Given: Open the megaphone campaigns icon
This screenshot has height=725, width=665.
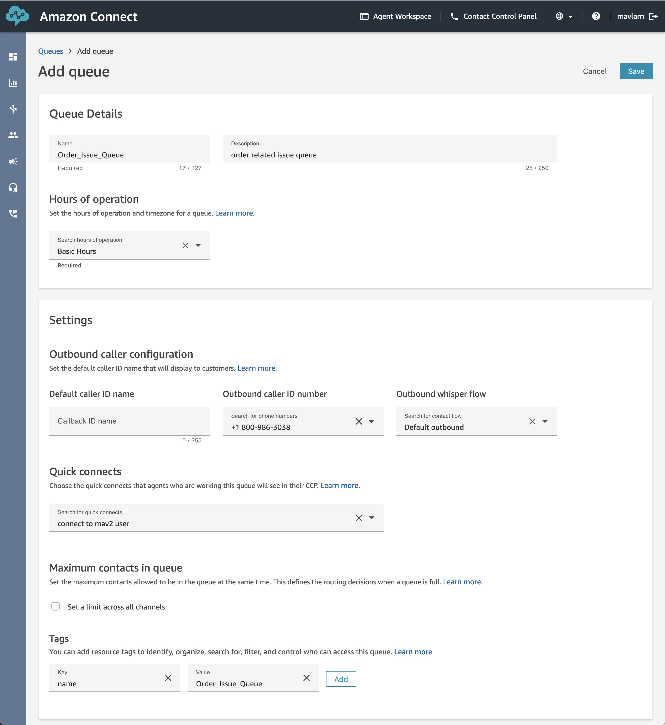Looking at the screenshot, I should pos(13,161).
